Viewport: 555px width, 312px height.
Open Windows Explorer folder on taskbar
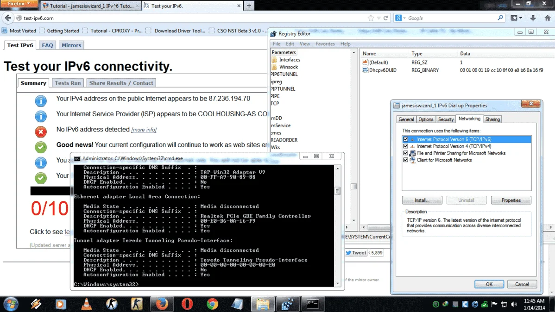pos(263,304)
